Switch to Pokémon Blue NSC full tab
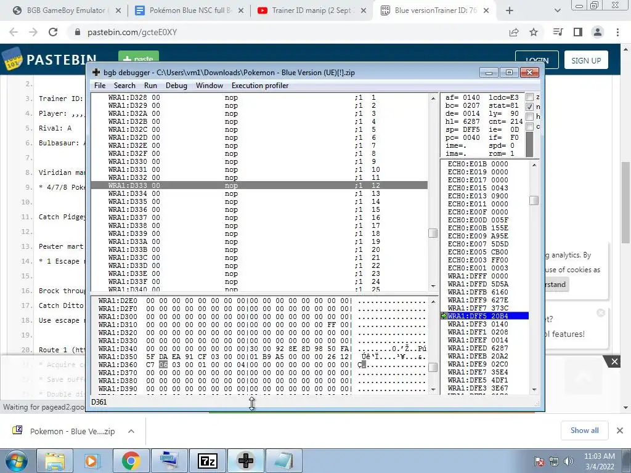The image size is (631, 473). pos(189,10)
